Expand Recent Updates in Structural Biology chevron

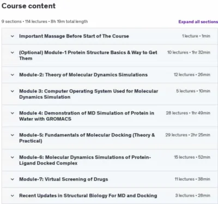click(x=13, y=196)
